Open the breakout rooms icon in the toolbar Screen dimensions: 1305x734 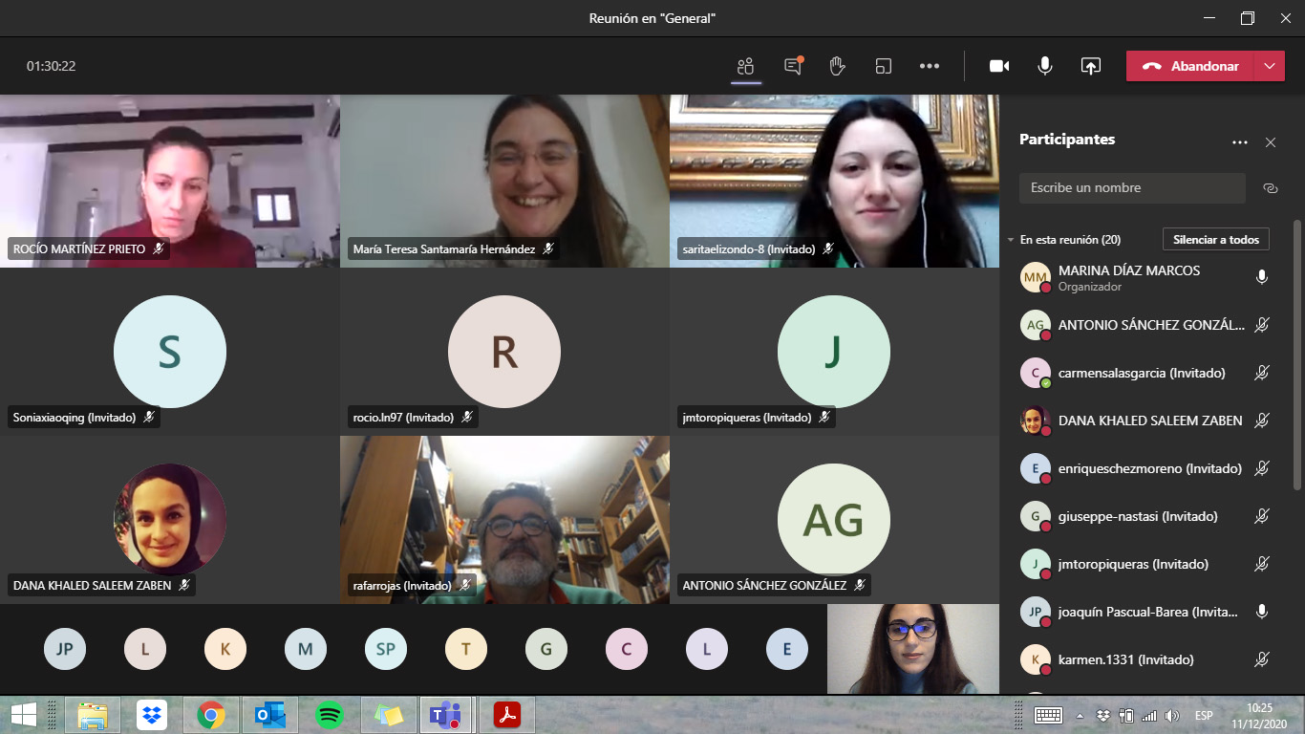coord(884,66)
